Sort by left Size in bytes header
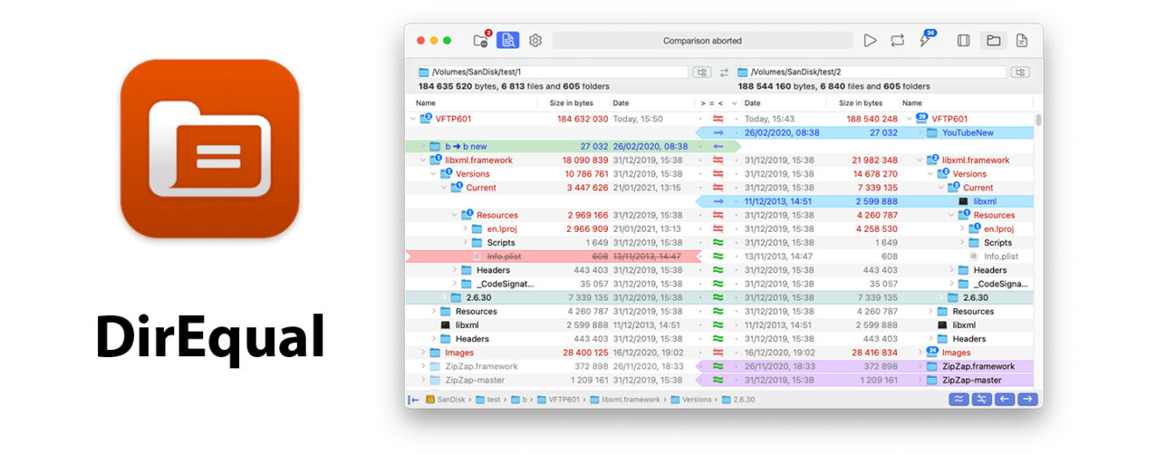 (x=571, y=103)
